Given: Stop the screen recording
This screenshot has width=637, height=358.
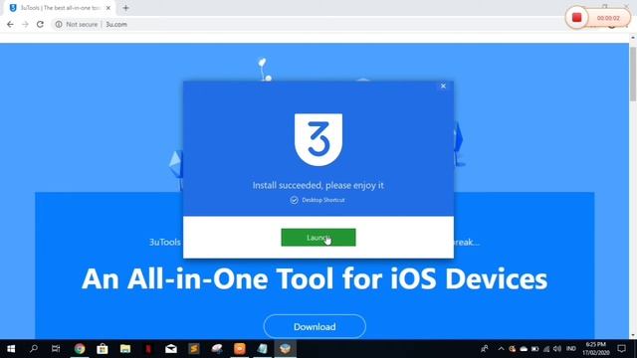Looking at the screenshot, I should (x=576, y=18).
